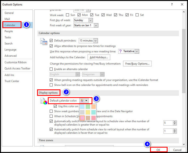Pick the yellow color swatch
The image size is (188, 153).
click(88, 112)
